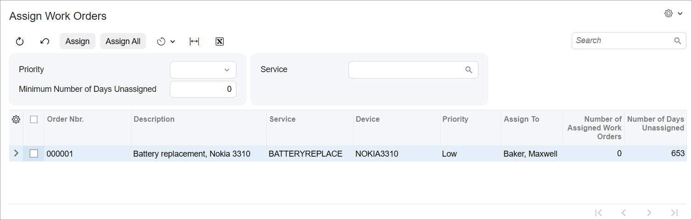The width and height of the screenshot is (692, 220).
Task: Select the checkbox for order 000001
Action: tap(34, 154)
